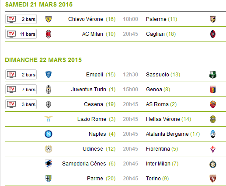Open the Parme team link
This screenshot has width=226, height=186.
click(x=95, y=179)
